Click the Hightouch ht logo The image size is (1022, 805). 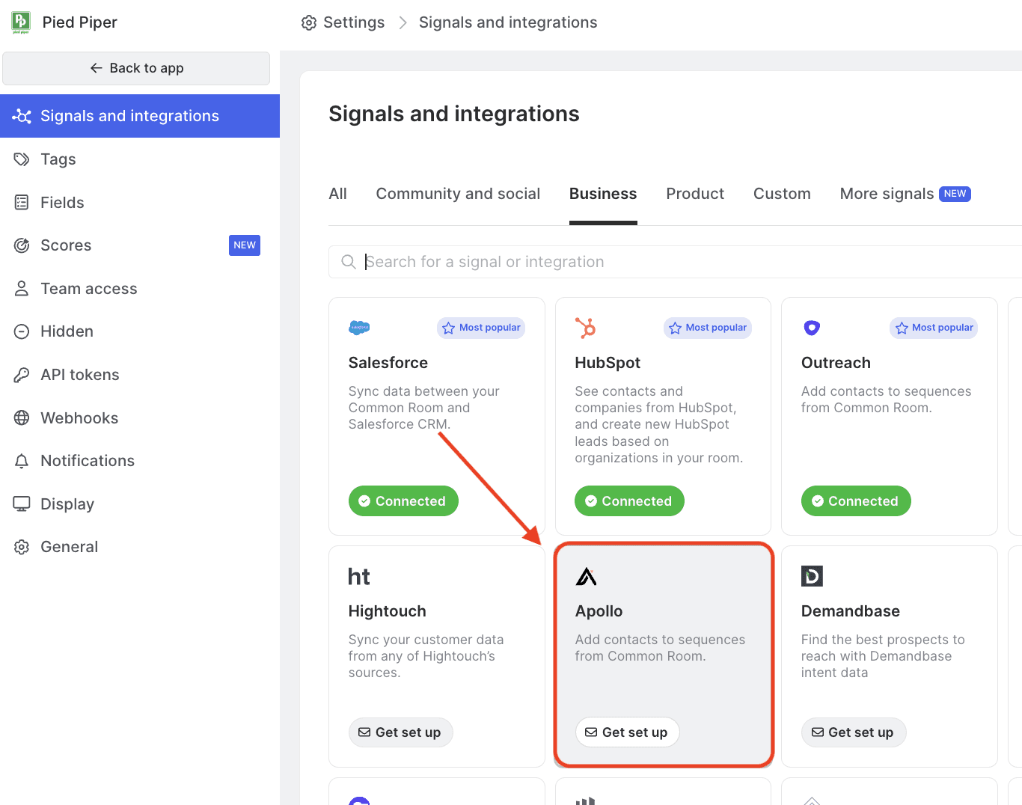[359, 577]
